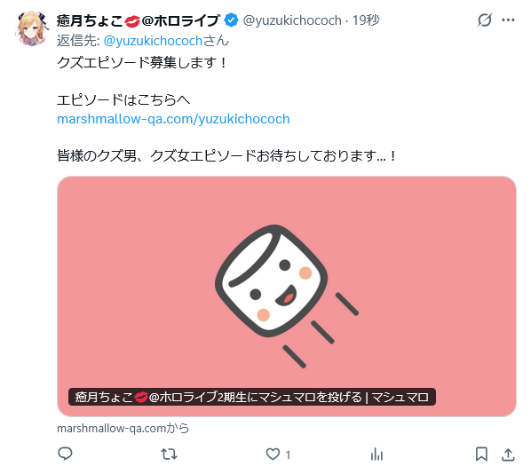Click the 返信先 @yuzukichococh mention
The image size is (531, 474).
click(153, 41)
